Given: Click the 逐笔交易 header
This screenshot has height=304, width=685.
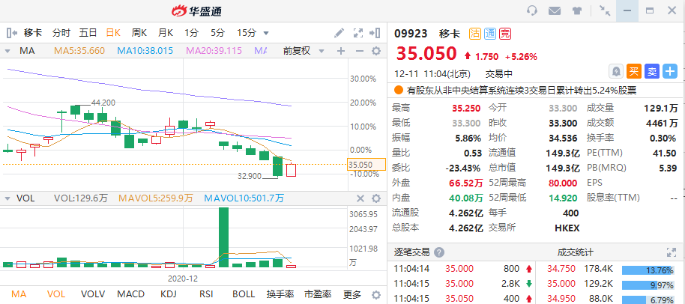Looking at the screenshot, I should pos(411,252).
